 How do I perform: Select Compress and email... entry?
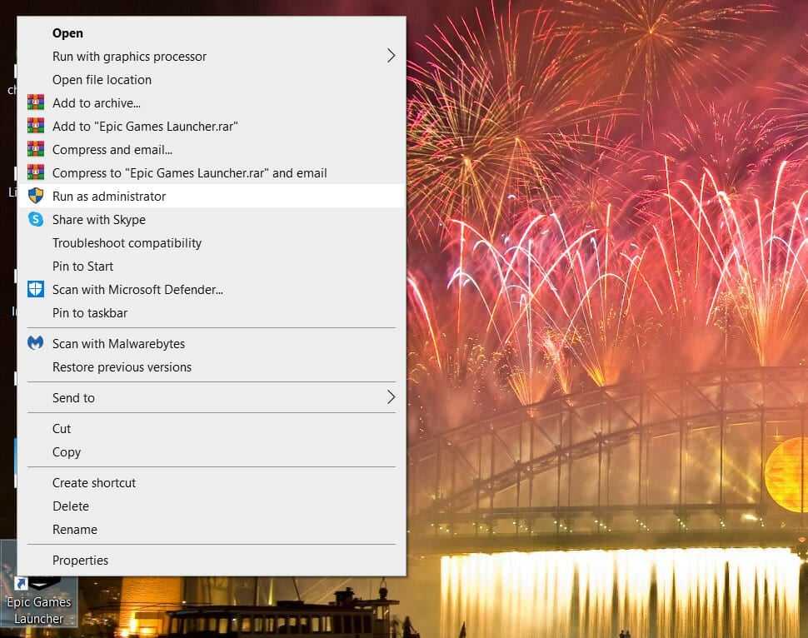tap(212, 150)
